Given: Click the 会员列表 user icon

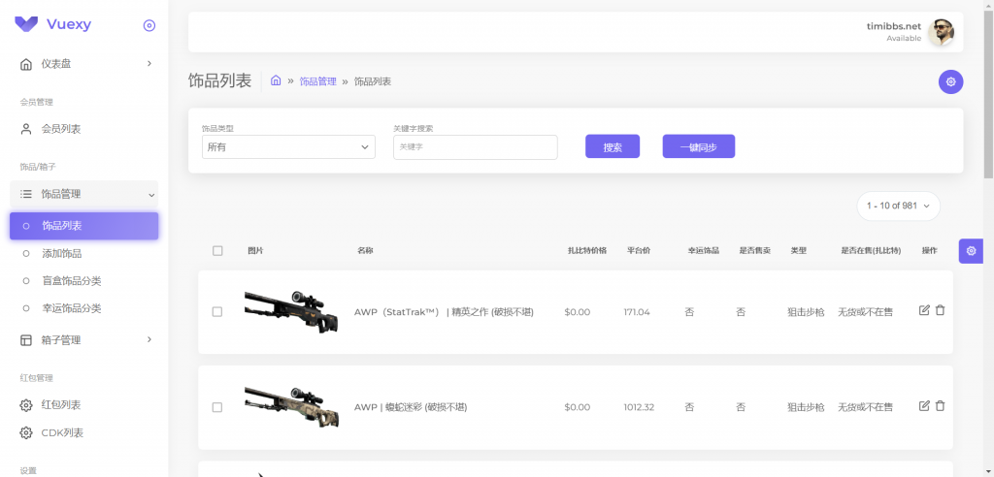Looking at the screenshot, I should (x=26, y=129).
